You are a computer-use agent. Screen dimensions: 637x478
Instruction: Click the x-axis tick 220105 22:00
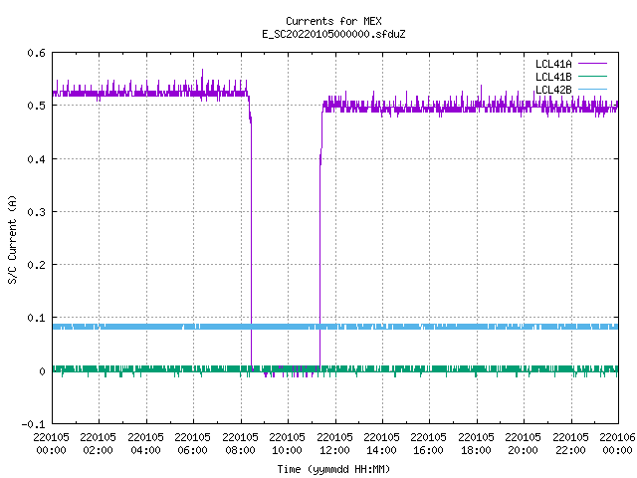[x=570, y=443]
